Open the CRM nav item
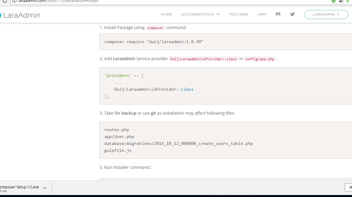 point(262,14)
